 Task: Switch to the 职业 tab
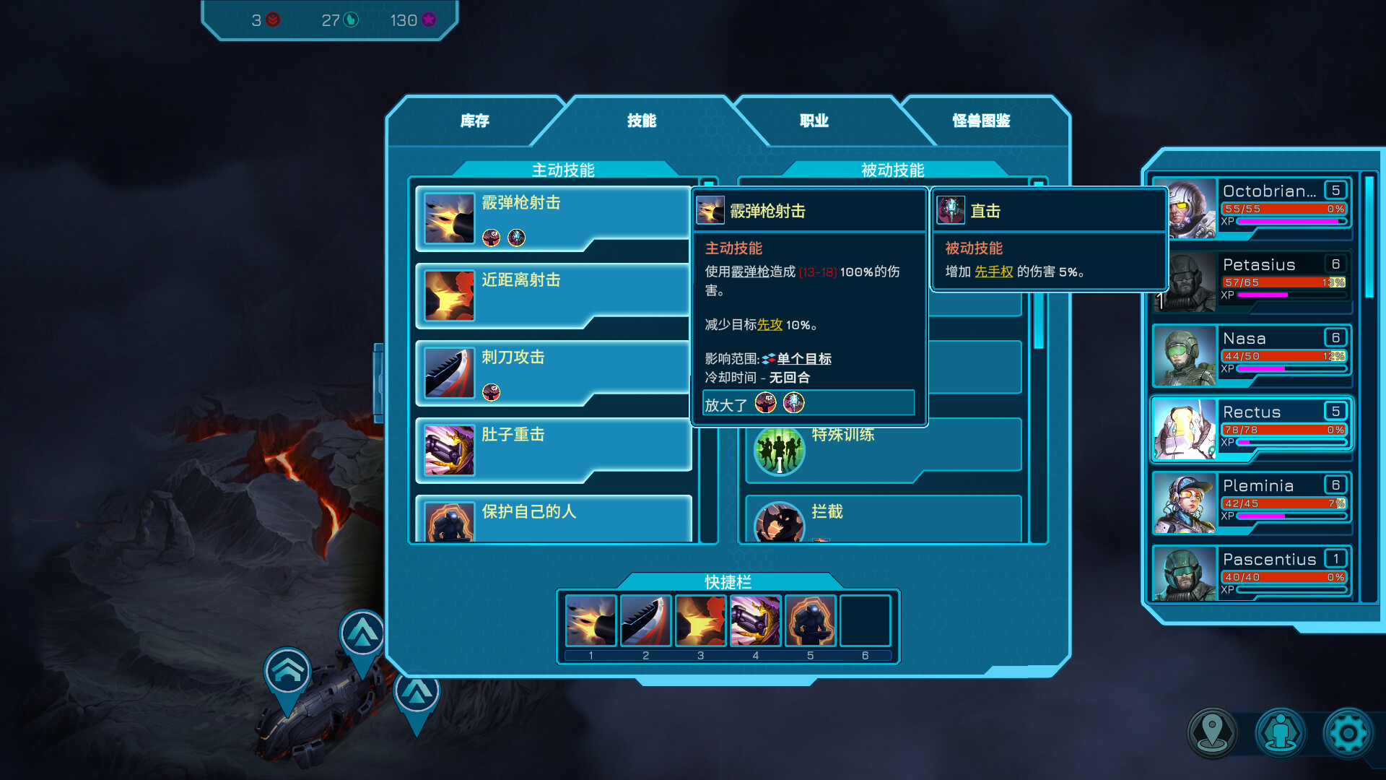click(x=814, y=121)
